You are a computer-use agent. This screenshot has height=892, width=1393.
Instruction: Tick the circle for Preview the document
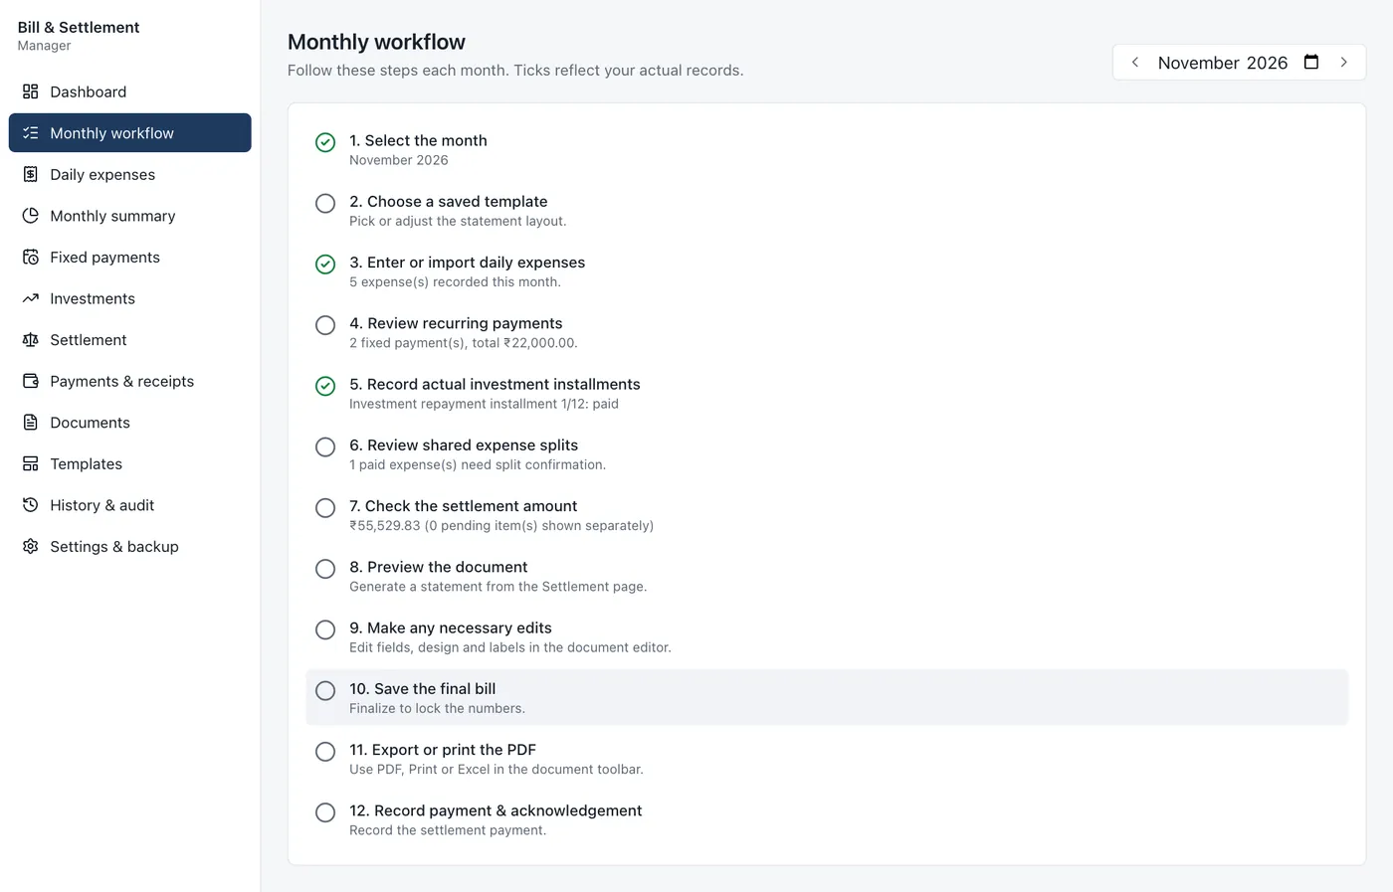point(325,569)
